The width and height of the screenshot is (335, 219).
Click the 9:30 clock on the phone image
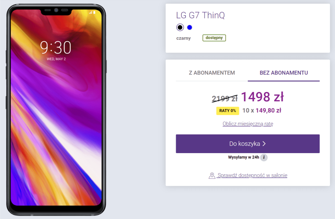tap(56, 48)
